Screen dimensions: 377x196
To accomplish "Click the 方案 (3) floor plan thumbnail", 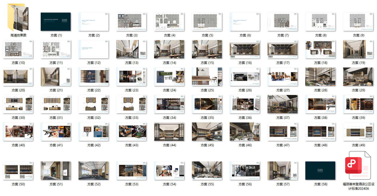I will (131, 22).
